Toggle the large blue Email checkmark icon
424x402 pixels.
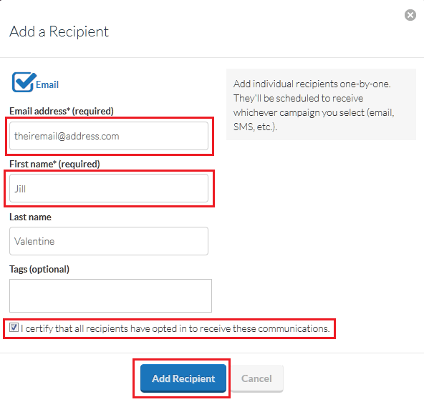24,82
